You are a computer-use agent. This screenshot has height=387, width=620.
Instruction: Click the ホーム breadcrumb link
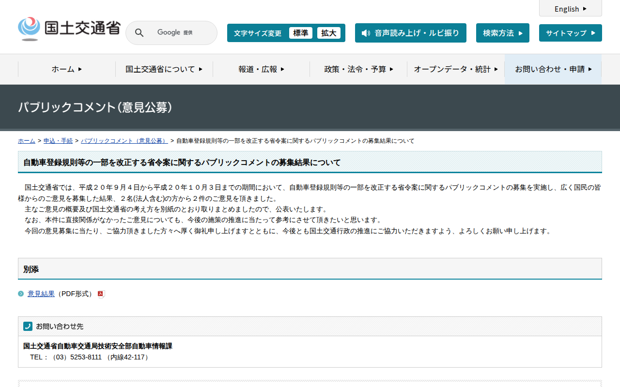click(x=27, y=141)
